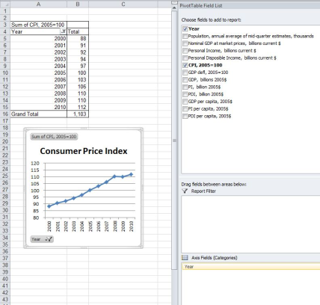Select the Total header cell
Screen dimensions: 320x305
click(78, 31)
